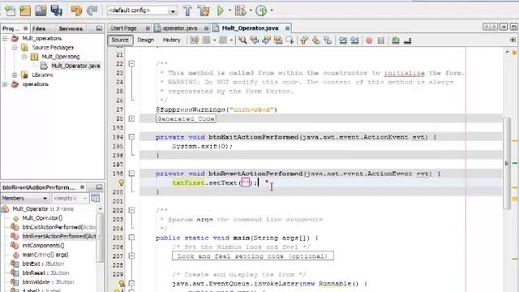Viewport: 519px width, 292px height.
Task: Click the editor vertical scrollbar thumb
Action: [x=506, y=163]
